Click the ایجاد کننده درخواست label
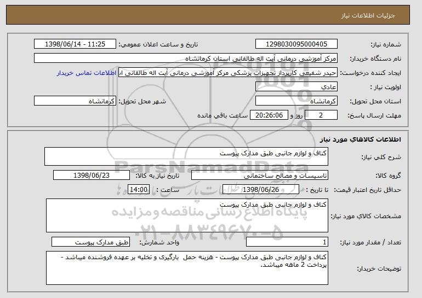422x298 pixels. tap(370, 73)
